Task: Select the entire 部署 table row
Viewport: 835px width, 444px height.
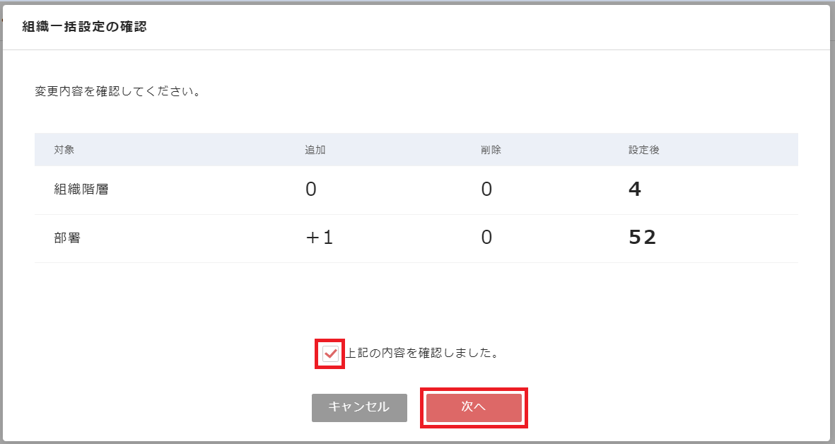Action: click(416, 239)
